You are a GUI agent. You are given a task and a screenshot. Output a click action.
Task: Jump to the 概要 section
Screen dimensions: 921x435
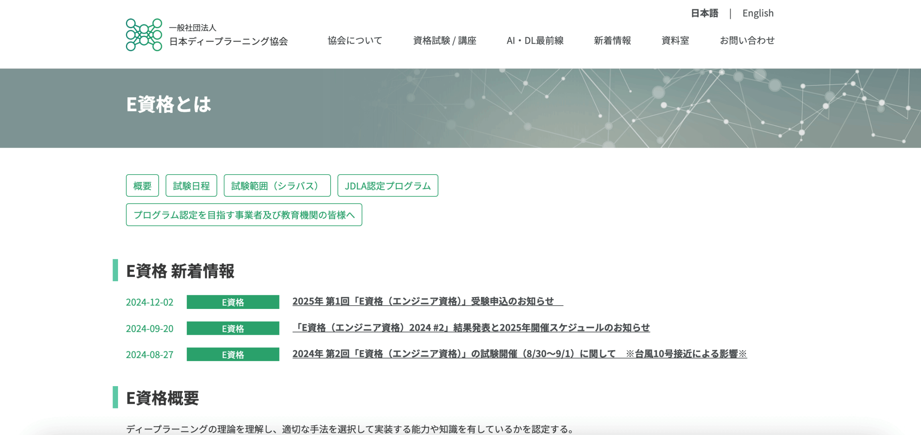[142, 186]
